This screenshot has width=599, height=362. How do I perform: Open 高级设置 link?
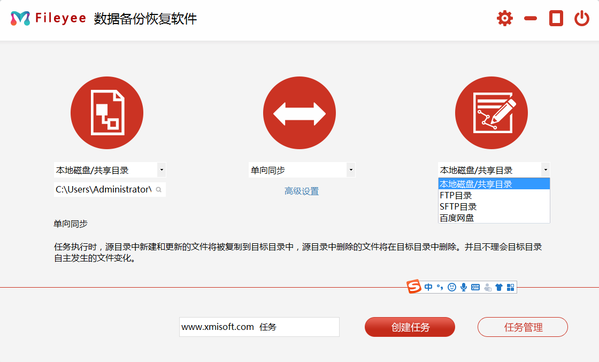coord(302,191)
